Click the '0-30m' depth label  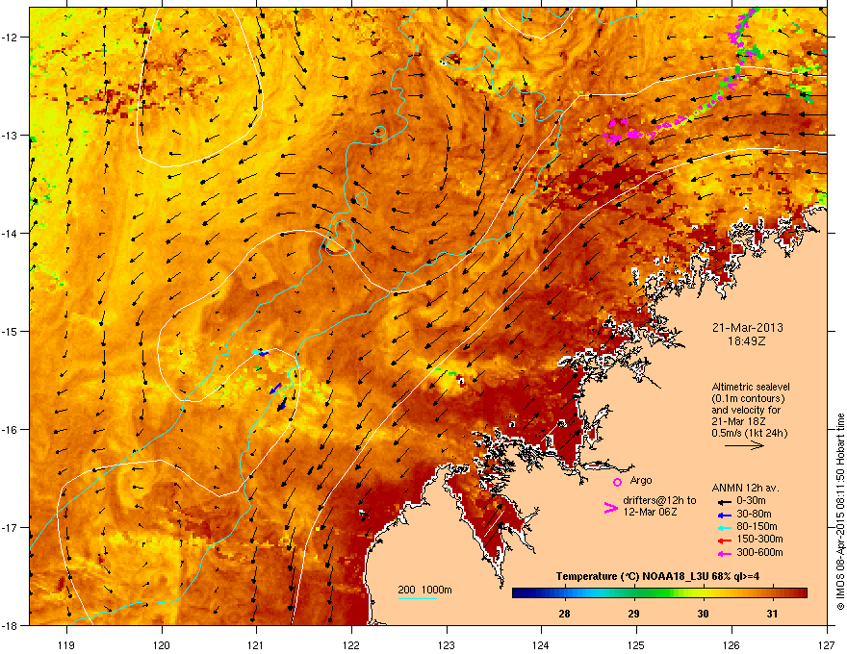point(751,501)
